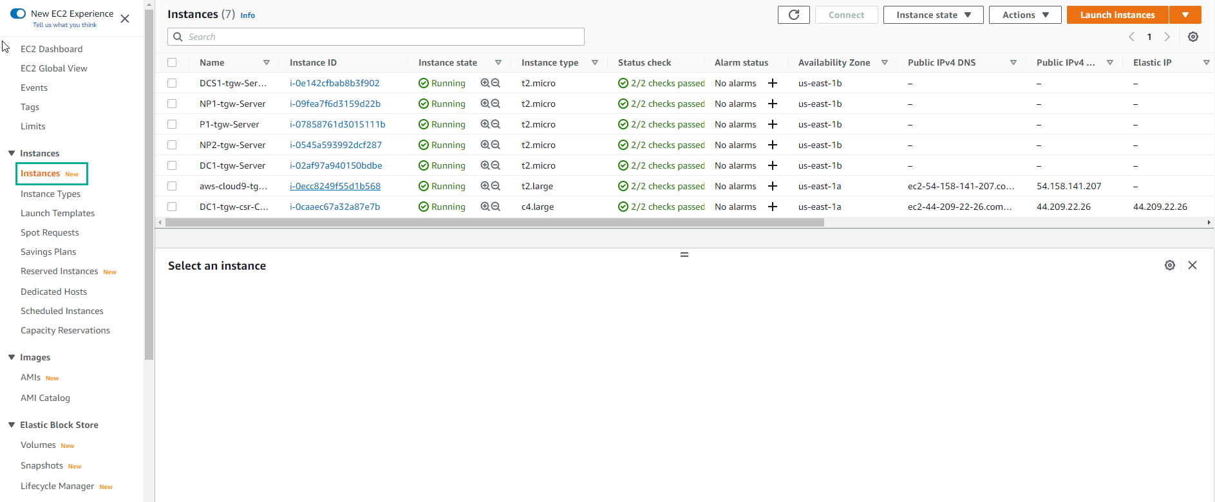This screenshot has width=1215, height=502.
Task: Sort by Instance state column arrow
Action: 498,62
